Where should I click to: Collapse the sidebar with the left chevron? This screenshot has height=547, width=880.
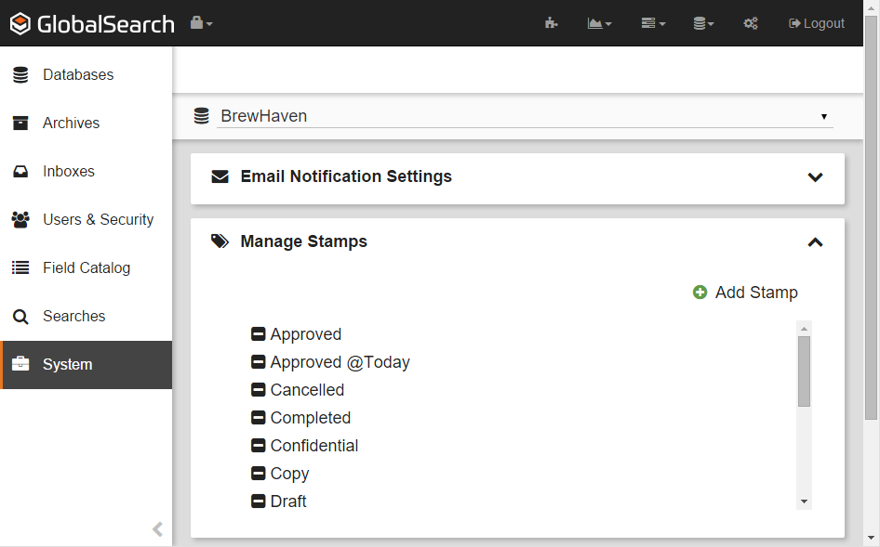157,529
